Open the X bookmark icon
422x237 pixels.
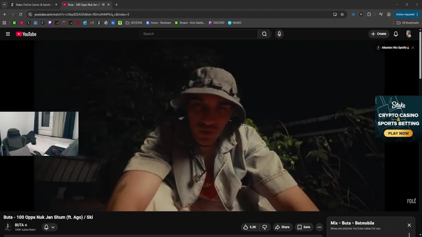click(x=28, y=23)
